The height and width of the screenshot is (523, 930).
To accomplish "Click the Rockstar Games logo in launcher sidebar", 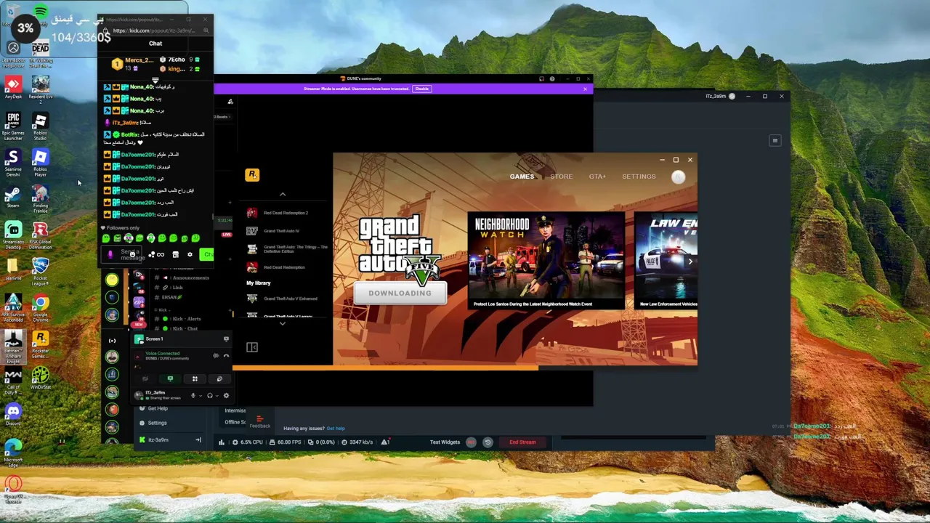I will pos(252,175).
